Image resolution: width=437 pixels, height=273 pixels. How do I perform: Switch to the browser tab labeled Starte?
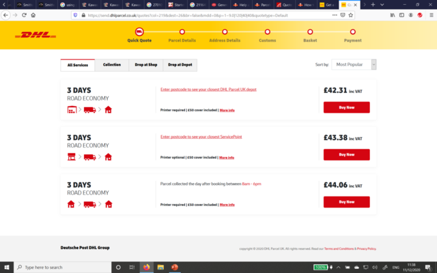click(x=177, y=5)
